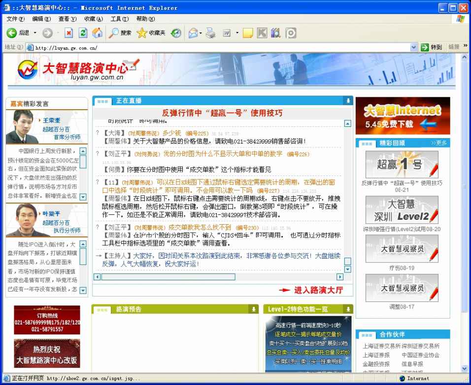The width and height of the screenshot is (471, 385).
Task: Click the 订购热线 phone banner
Action: 47,320
